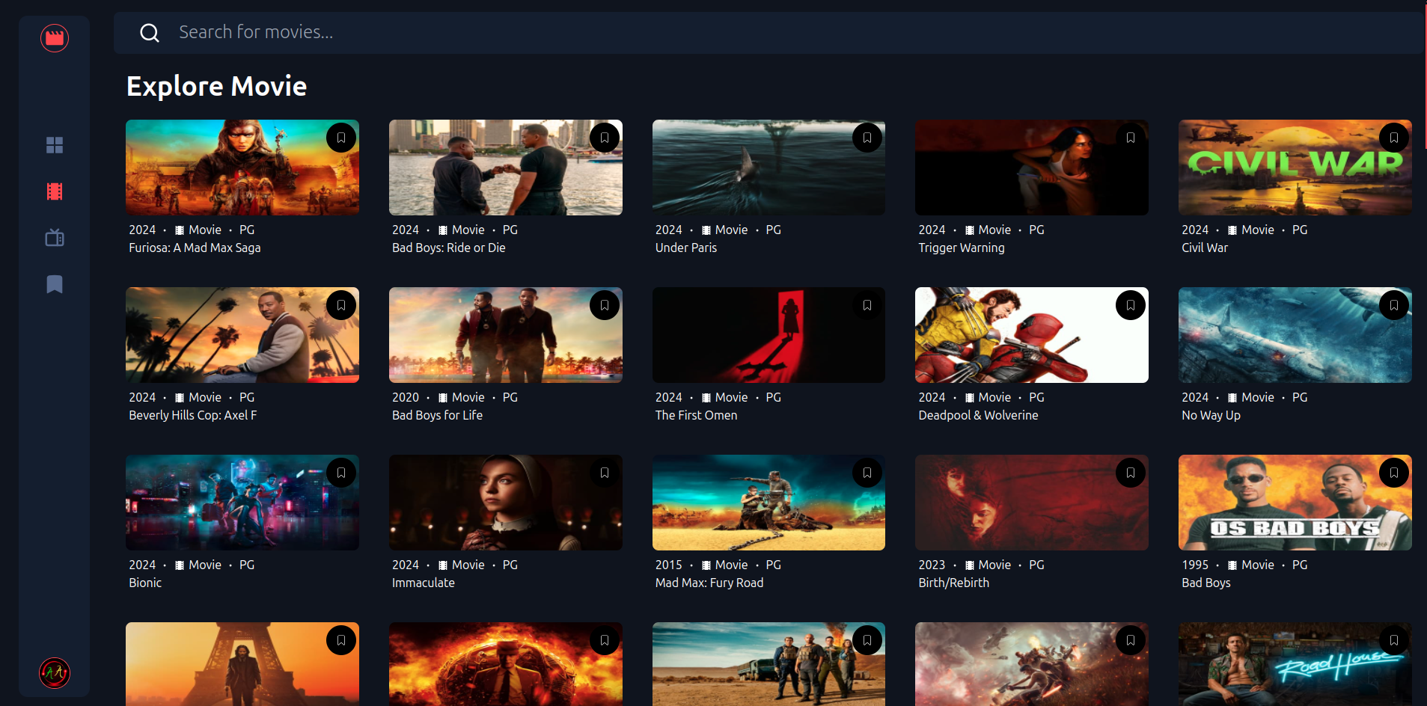Click the Civil War title text
Viewport: 1427px width, 706px height.
[x=1205, y=248]
